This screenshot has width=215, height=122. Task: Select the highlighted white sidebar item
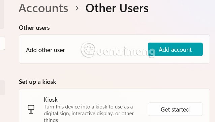click(x=2, y=43)
